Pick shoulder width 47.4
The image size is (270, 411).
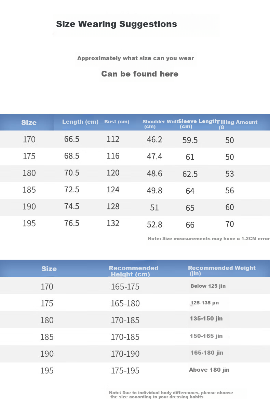click(154, 157)
